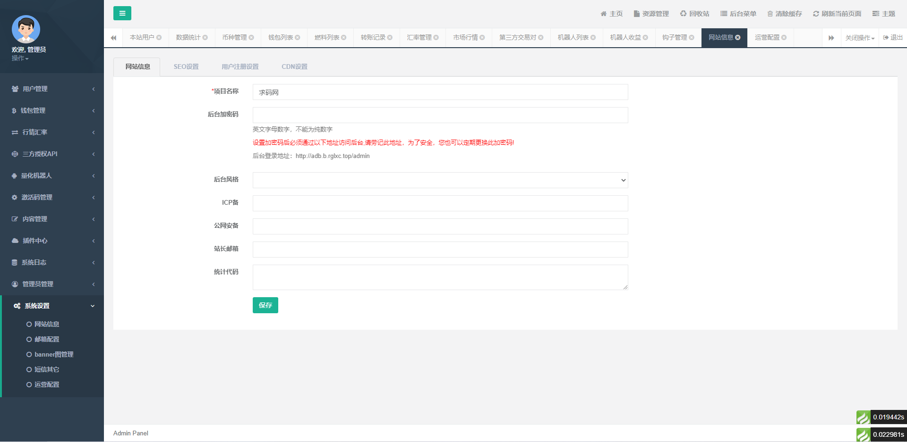This screenshot has height=442, width=907.
Task: Open the CDN设置 tab
Action: pos(294,67)
